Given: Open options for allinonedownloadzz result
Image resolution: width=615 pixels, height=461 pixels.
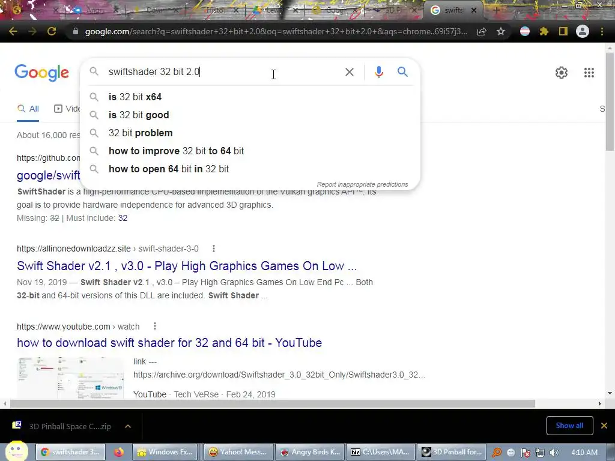Looking at the screenshot, I should tap(213, 249).
